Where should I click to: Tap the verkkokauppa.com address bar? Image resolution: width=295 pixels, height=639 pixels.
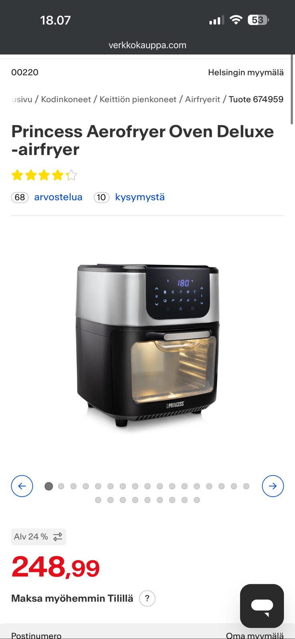(x=147, y=45)
